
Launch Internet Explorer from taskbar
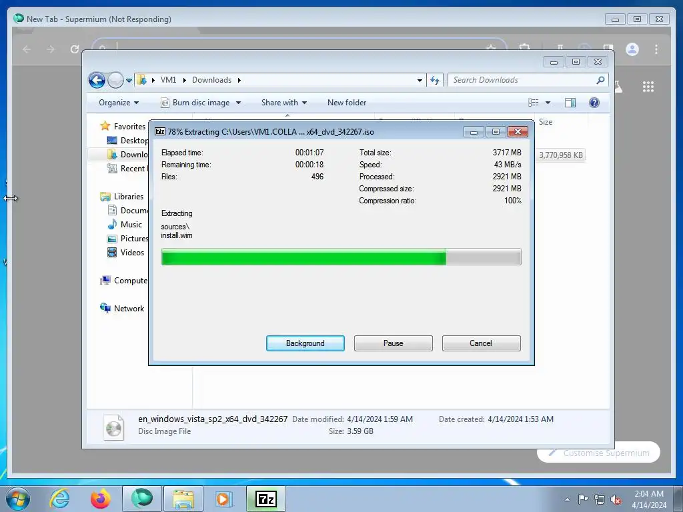(59, 499)
